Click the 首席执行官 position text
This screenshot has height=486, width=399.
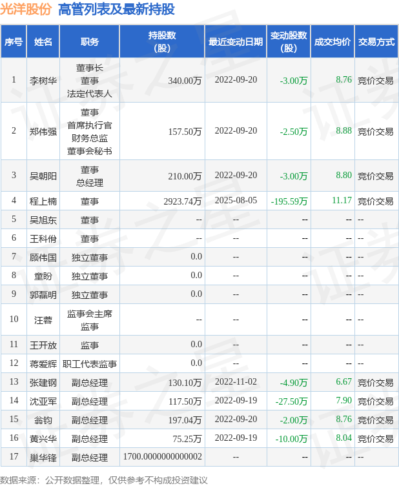click(x=90, y=125)
